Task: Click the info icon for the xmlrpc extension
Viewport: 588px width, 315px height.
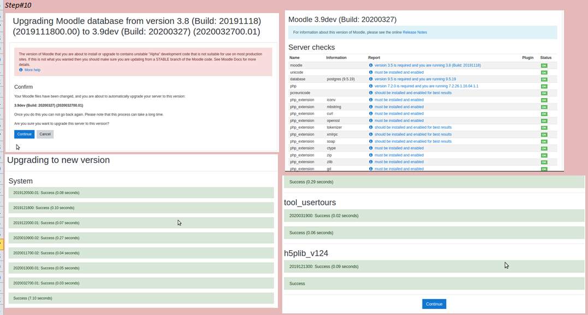Action: [x=371, y=134]
